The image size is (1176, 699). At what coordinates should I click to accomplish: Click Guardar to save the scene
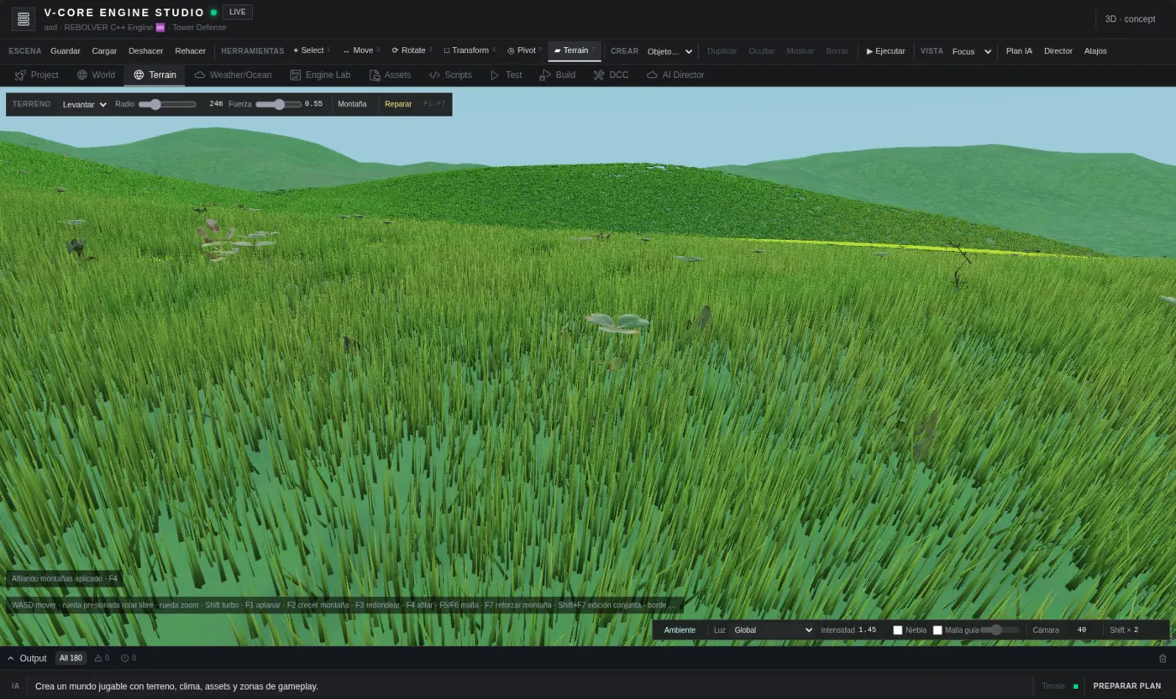pos(66,51)
